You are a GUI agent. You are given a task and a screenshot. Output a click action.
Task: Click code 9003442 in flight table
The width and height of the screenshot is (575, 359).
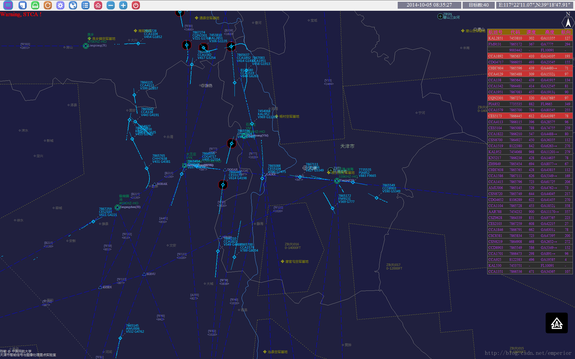tap(515, 50)
